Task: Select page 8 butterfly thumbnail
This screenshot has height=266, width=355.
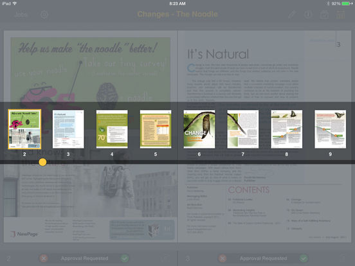Action: 286,129
